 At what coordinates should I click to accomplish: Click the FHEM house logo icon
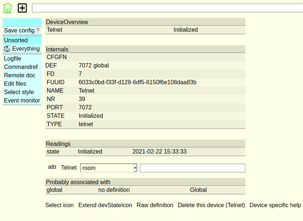tap(7, 8)
